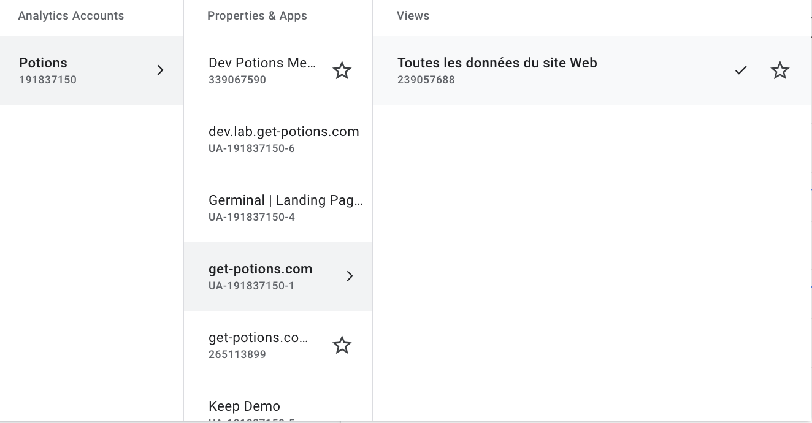Click the account ID 191837150
Screen dimensions: 812x423
[x=48, y=80]
